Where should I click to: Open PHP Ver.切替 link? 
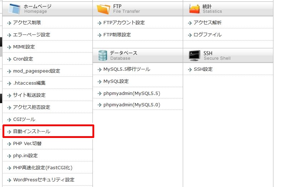[x=27, y=144]
